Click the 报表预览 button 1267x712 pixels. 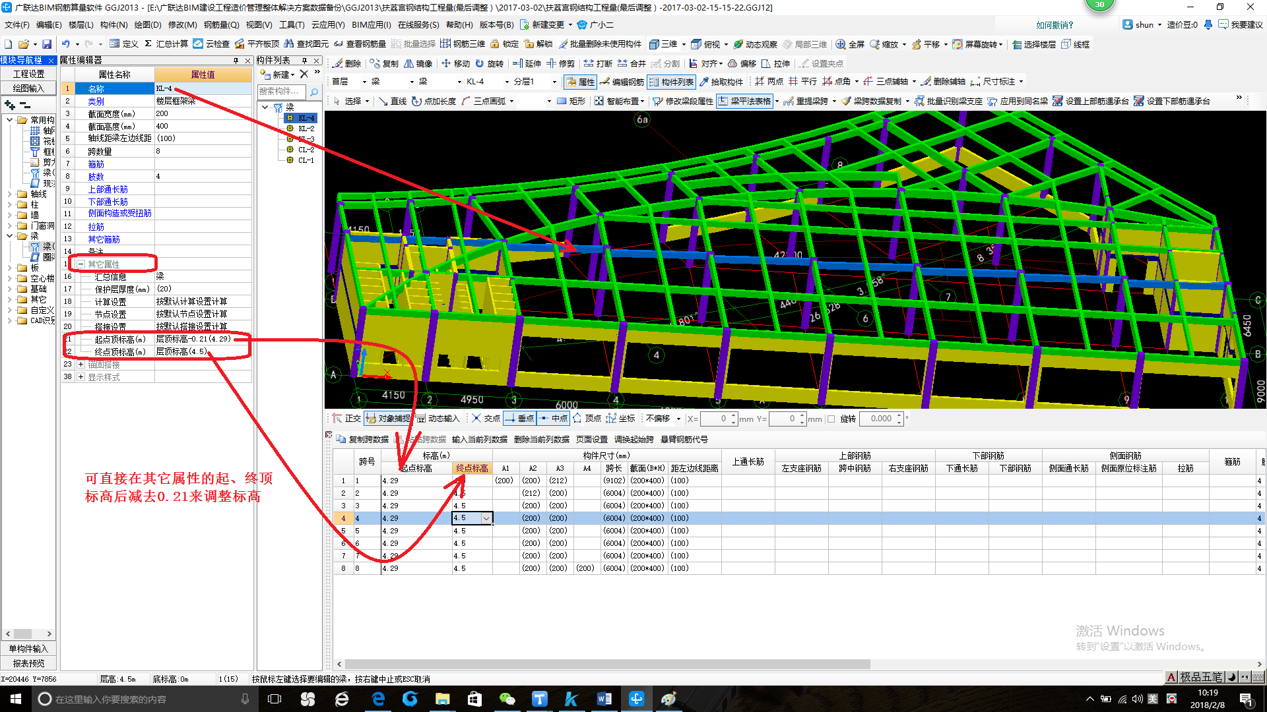[x=28, y=663]
